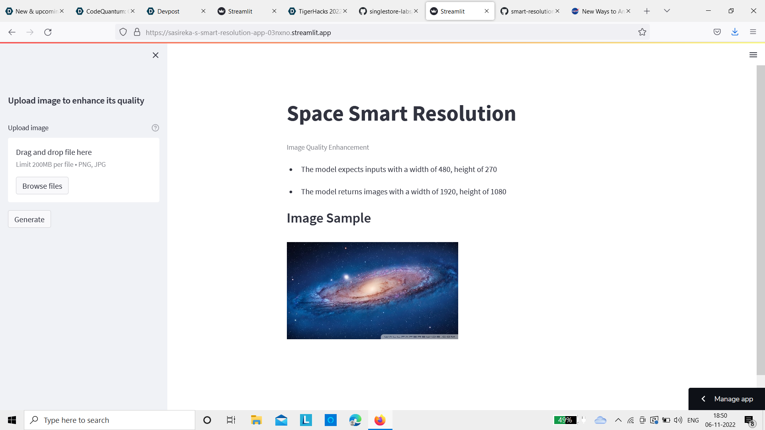
Task: Open the Save to Pocket icon
Action: [717, 32]
